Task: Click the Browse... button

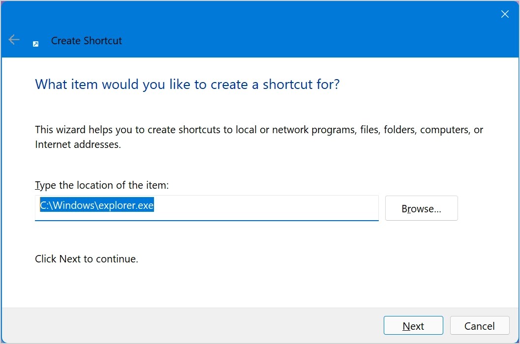Action: (x=421, y=208)
